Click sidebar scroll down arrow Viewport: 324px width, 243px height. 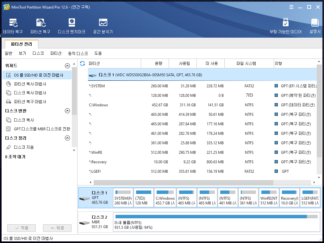tap(74, 150)
